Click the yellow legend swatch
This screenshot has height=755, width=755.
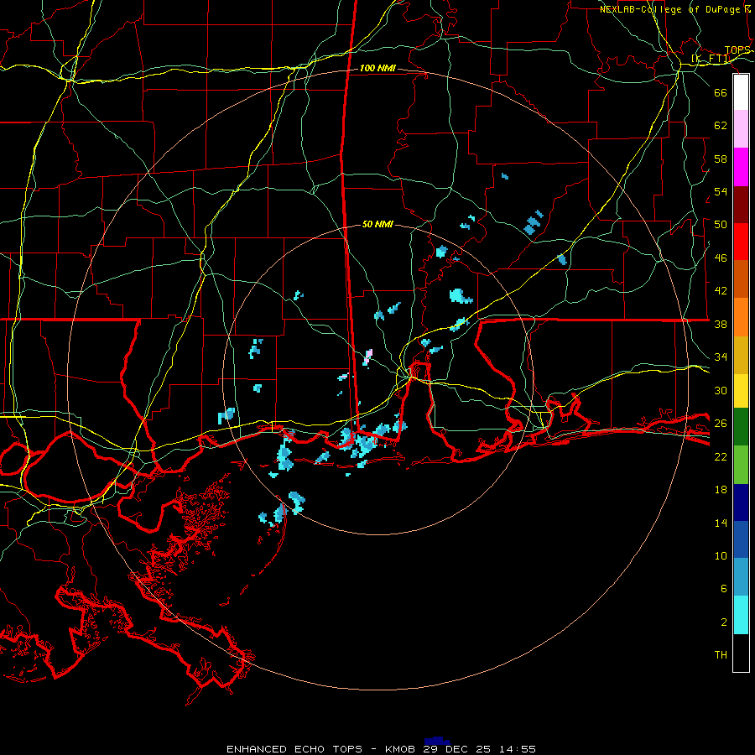[741, 391]
